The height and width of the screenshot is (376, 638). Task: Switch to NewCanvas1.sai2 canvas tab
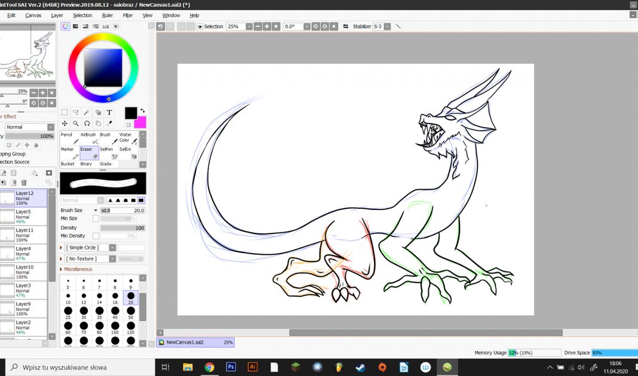[185, 343]
